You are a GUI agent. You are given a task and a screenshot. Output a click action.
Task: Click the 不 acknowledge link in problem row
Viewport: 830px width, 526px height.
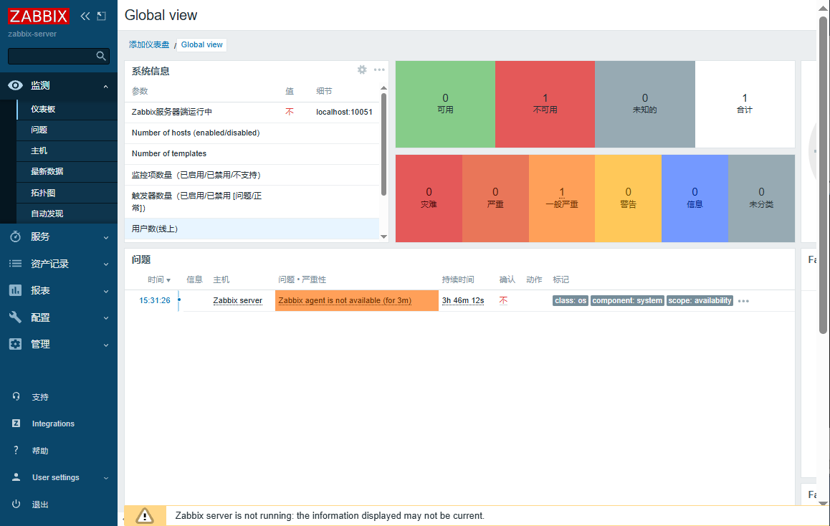(503, 300)
